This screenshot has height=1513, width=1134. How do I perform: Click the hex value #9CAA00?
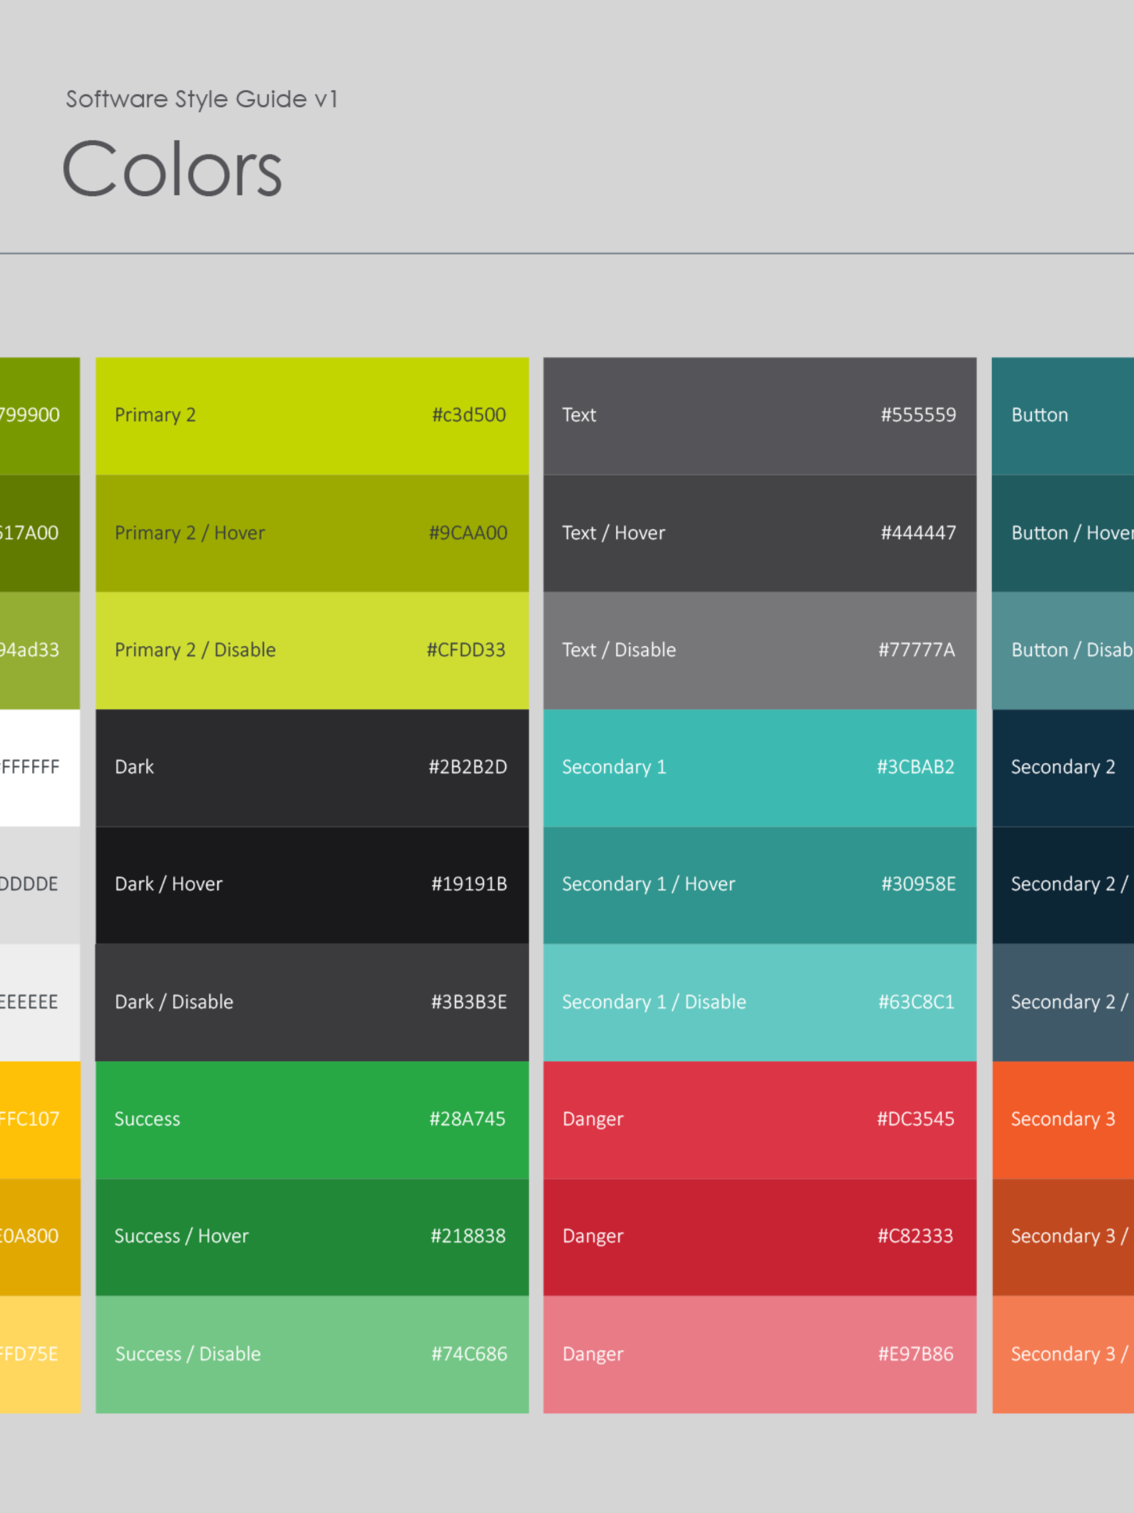pos(468,533)
